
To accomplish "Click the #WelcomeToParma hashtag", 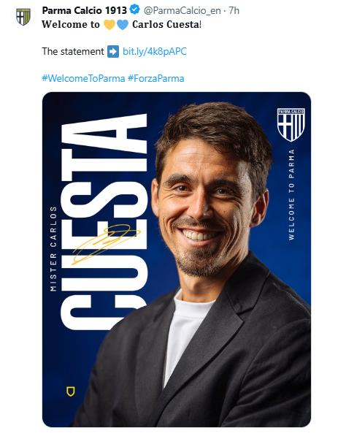I will click(x=83, y=78).
